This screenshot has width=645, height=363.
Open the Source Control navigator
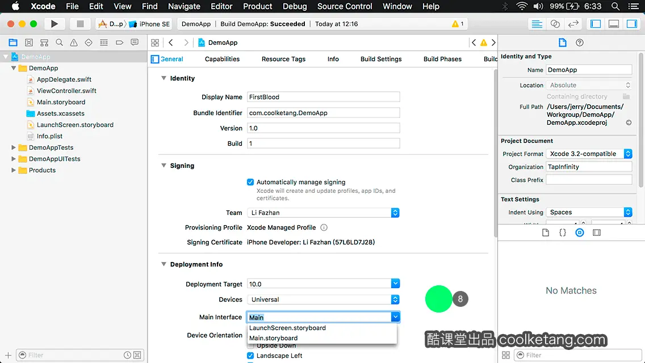coord(29,43)
